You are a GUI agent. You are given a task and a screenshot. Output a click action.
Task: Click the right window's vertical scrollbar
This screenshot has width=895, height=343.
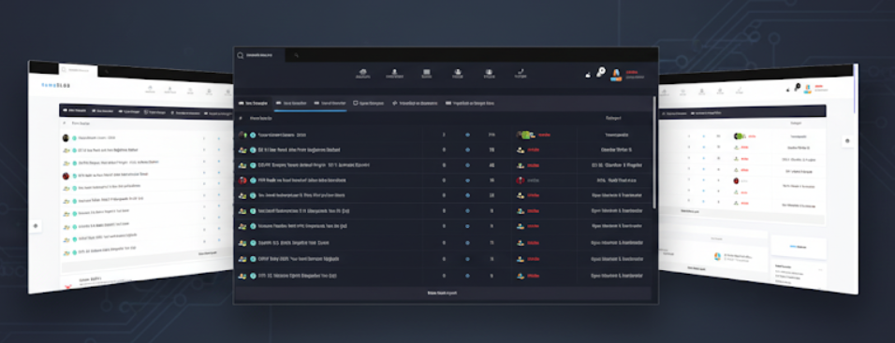click(x=854, y=88)
